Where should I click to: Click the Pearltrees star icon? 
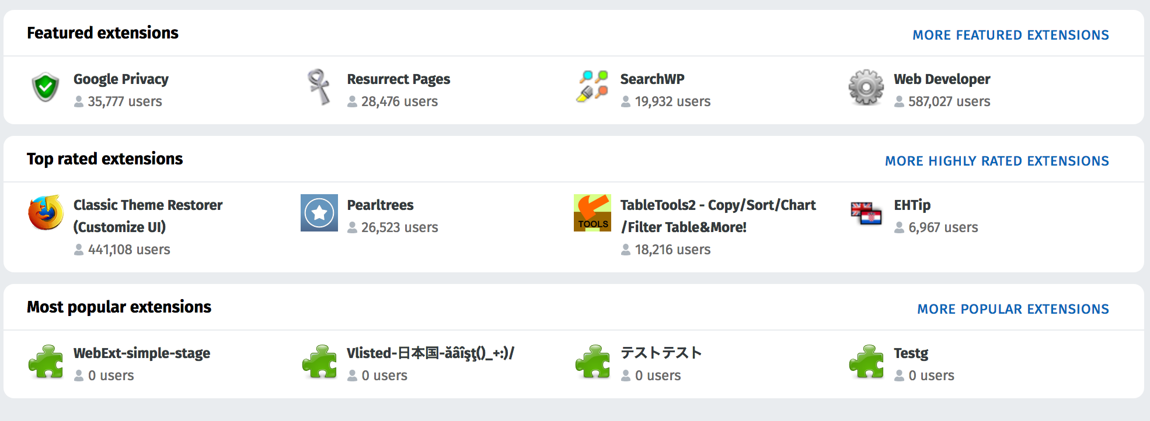click(x=319, y=213)
